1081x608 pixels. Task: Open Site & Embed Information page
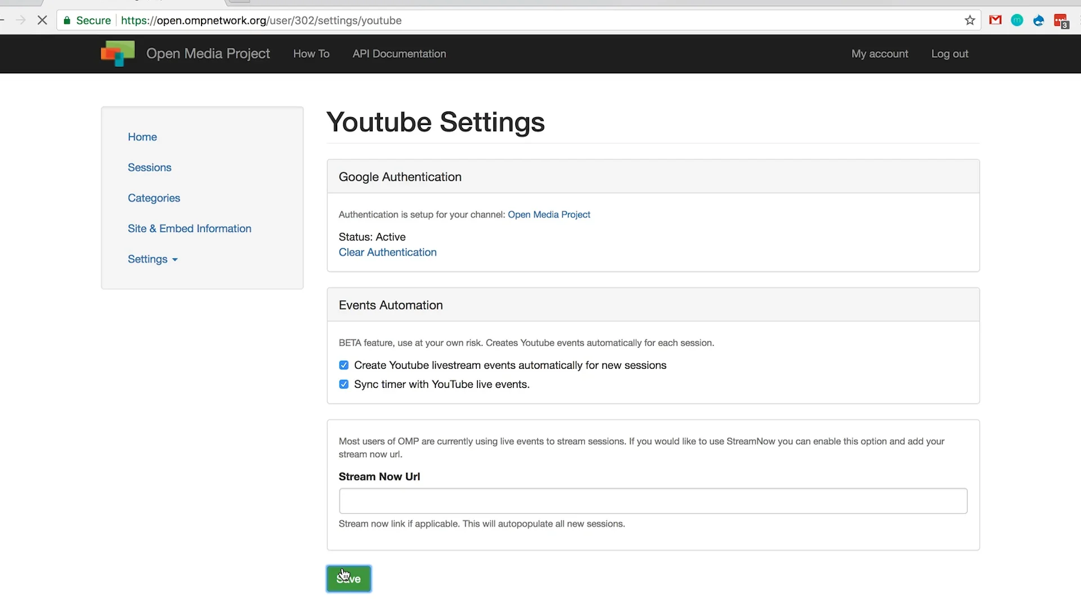pos(189,229)
